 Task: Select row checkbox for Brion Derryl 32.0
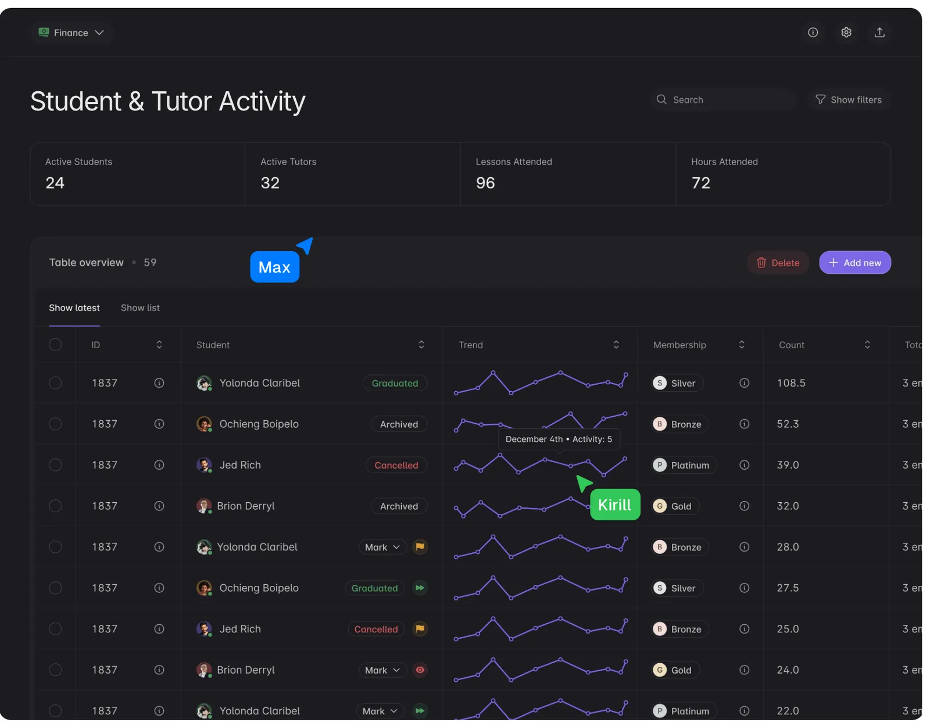pyautogui.click(x=55, y=506)
